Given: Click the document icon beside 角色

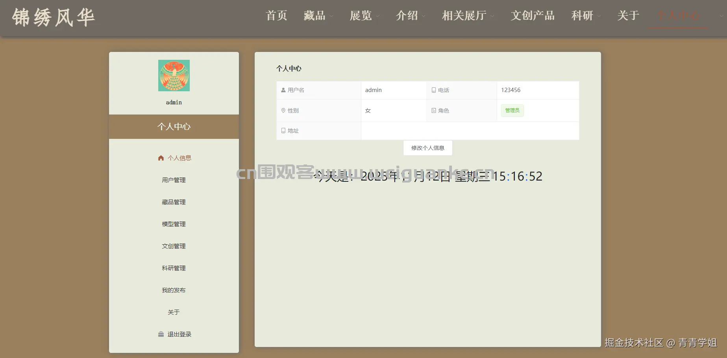Looking at the screenshot, I should point(433,110).
